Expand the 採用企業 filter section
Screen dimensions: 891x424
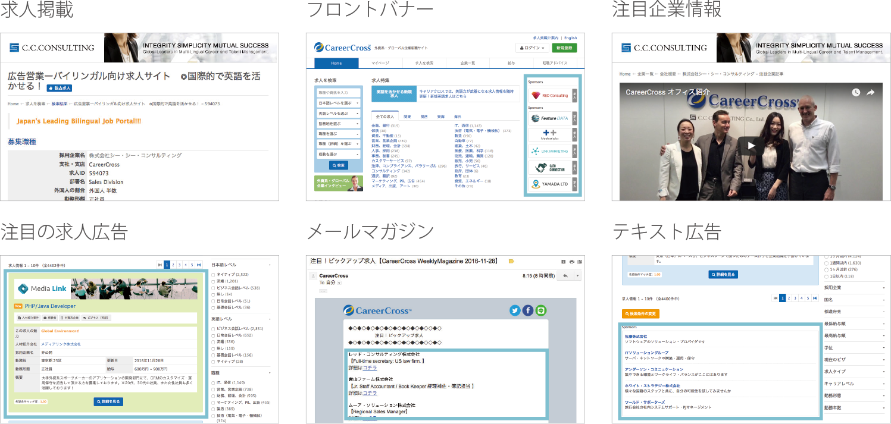point(854,287)
